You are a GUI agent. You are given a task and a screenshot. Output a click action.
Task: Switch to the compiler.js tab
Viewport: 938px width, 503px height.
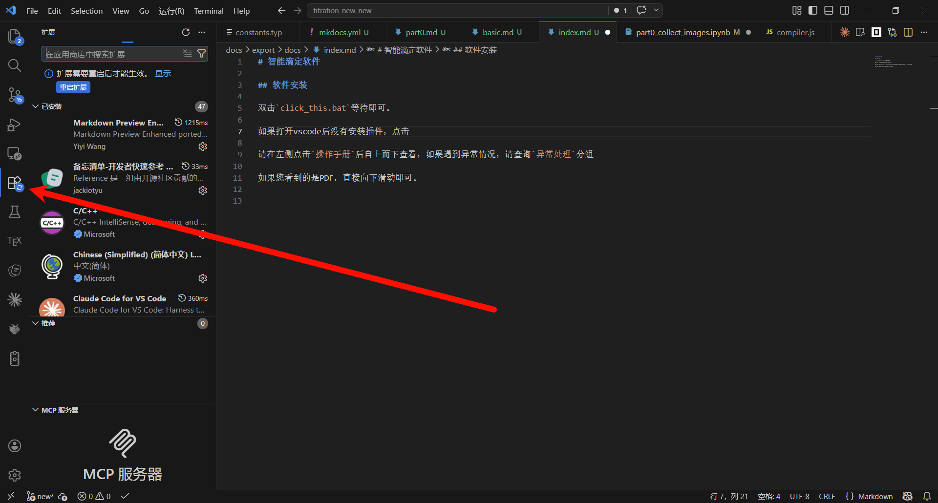pyautogui.click(x=795, y=32)
